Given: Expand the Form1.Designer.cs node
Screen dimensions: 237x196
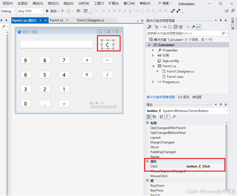Looking at the screenshot, I should [x=157, y=71].
